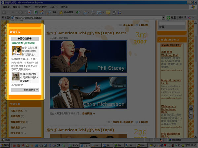Screen dimensions: 198x148
Task: Open the File (檔案) menu
Action: [x=6, y=7]
